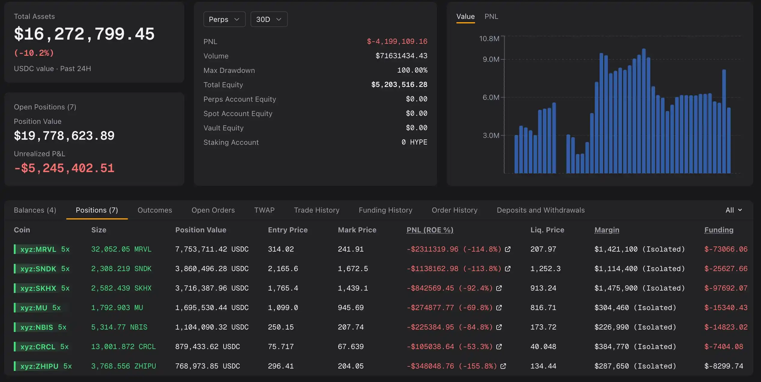Click the Margin column header
Image resolution: width=761 pixels, height=382 pixels.
[607, 230]
